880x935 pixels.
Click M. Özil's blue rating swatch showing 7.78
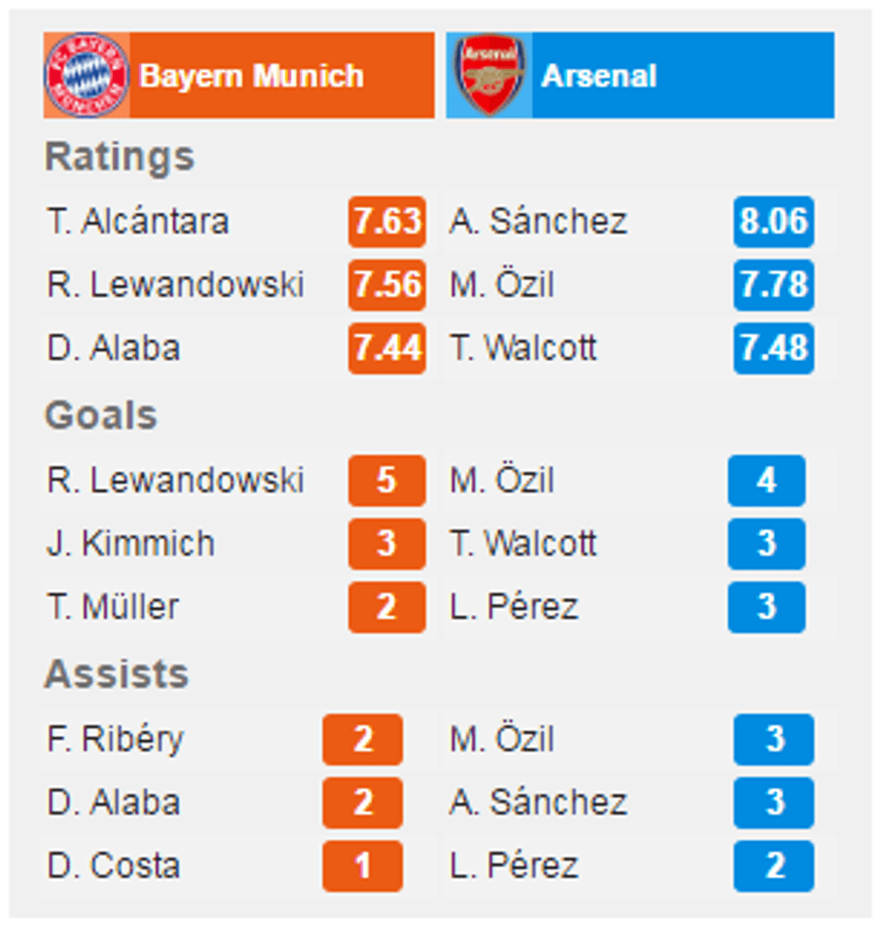click(773, 285)
